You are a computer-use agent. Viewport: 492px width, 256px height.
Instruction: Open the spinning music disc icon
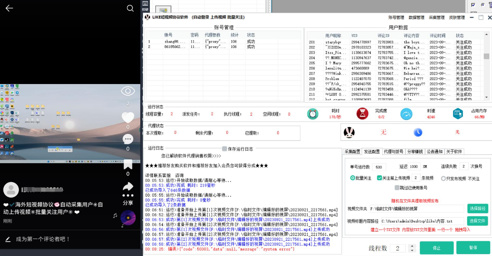[128, 218]
